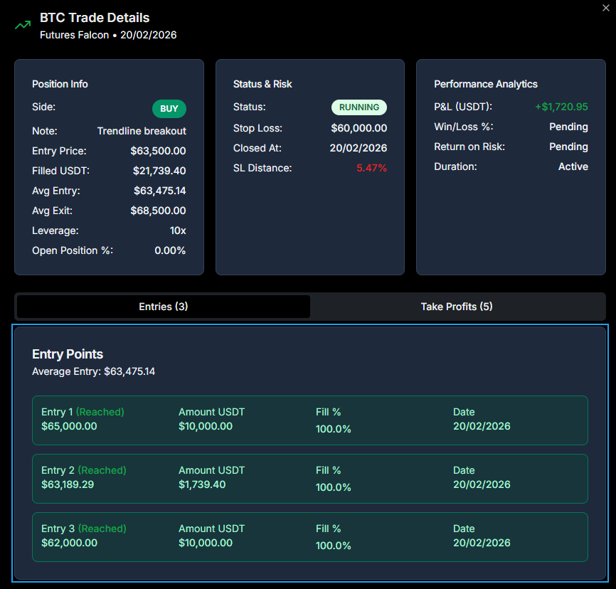Click the Avg Exit price $68,500.00
The height and width of the screenshot is (589, 616).
pyautogui.click(x=158, y=211)
